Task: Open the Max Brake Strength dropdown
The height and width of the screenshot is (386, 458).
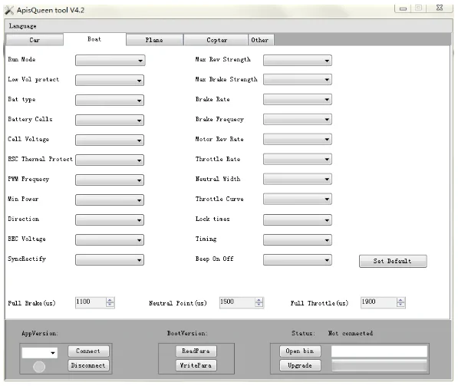Action: click(298, 80)
